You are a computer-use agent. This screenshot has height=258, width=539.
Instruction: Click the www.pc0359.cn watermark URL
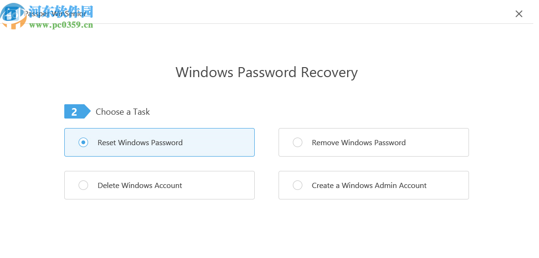pos(61,25)
